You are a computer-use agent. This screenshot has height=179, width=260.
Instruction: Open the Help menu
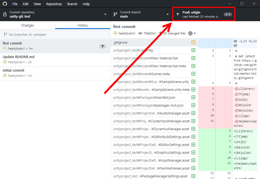[x=86, y=4]
